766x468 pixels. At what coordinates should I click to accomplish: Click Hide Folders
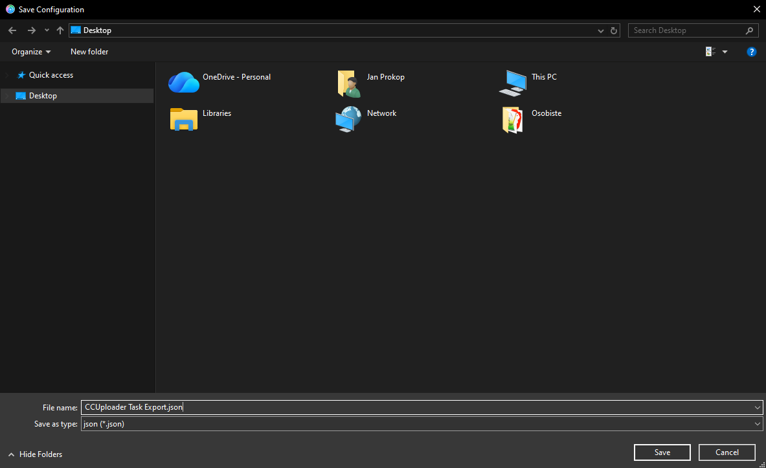point(35,454)
